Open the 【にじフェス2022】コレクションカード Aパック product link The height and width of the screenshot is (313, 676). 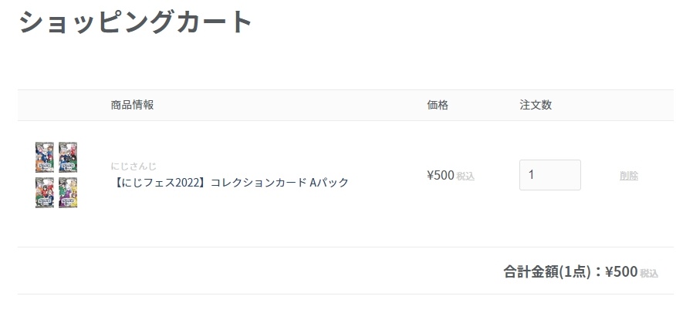229,183
